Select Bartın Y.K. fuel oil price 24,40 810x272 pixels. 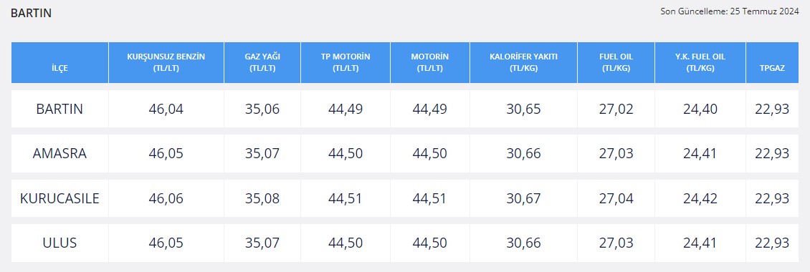[x=700, y=109]
